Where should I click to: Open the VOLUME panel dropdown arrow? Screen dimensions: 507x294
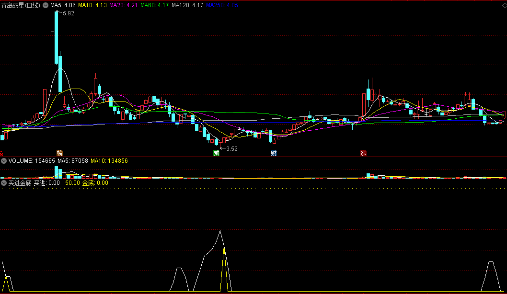[x=4, y=161]
